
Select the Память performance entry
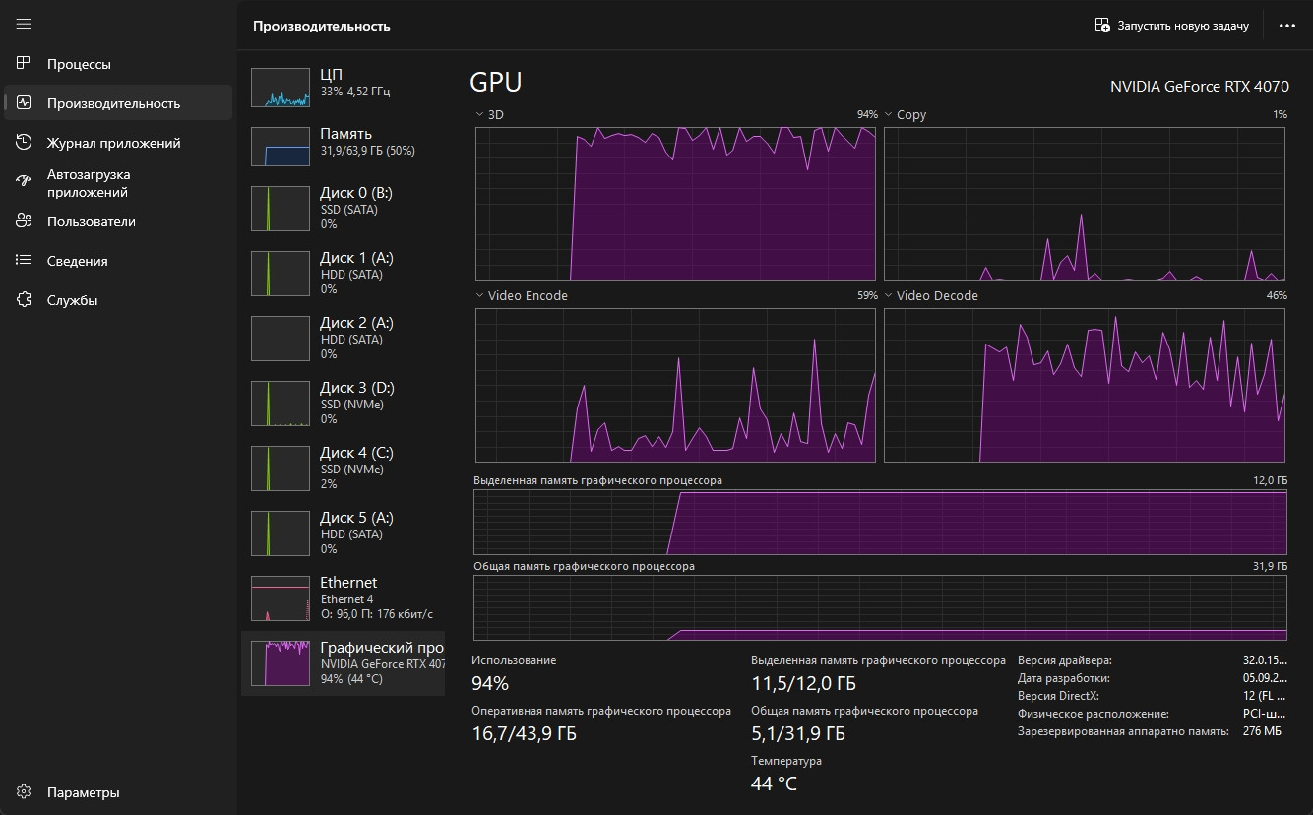[343, 146]
